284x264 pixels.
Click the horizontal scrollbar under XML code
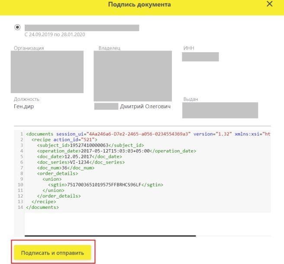tap(110, 236)
